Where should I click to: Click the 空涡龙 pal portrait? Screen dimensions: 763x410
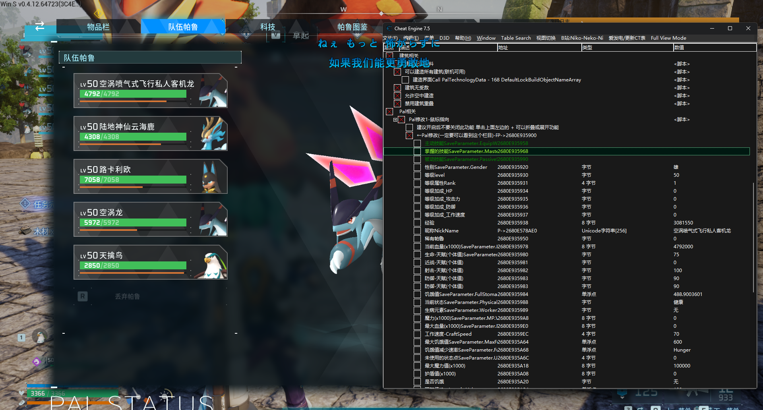(212, 220)
